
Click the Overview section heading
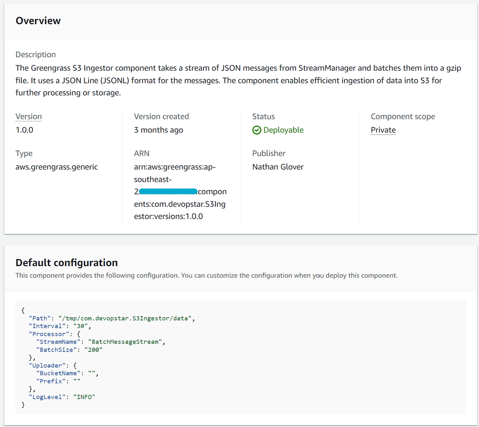[x=38, y=20]
